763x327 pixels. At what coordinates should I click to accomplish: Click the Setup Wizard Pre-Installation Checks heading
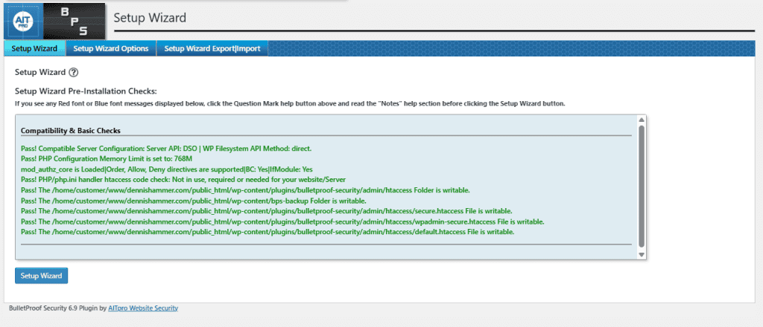86,91
